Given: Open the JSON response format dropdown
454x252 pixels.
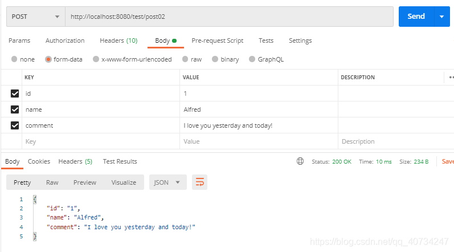Looking at the screenshot, I should [x=167, y=182].
